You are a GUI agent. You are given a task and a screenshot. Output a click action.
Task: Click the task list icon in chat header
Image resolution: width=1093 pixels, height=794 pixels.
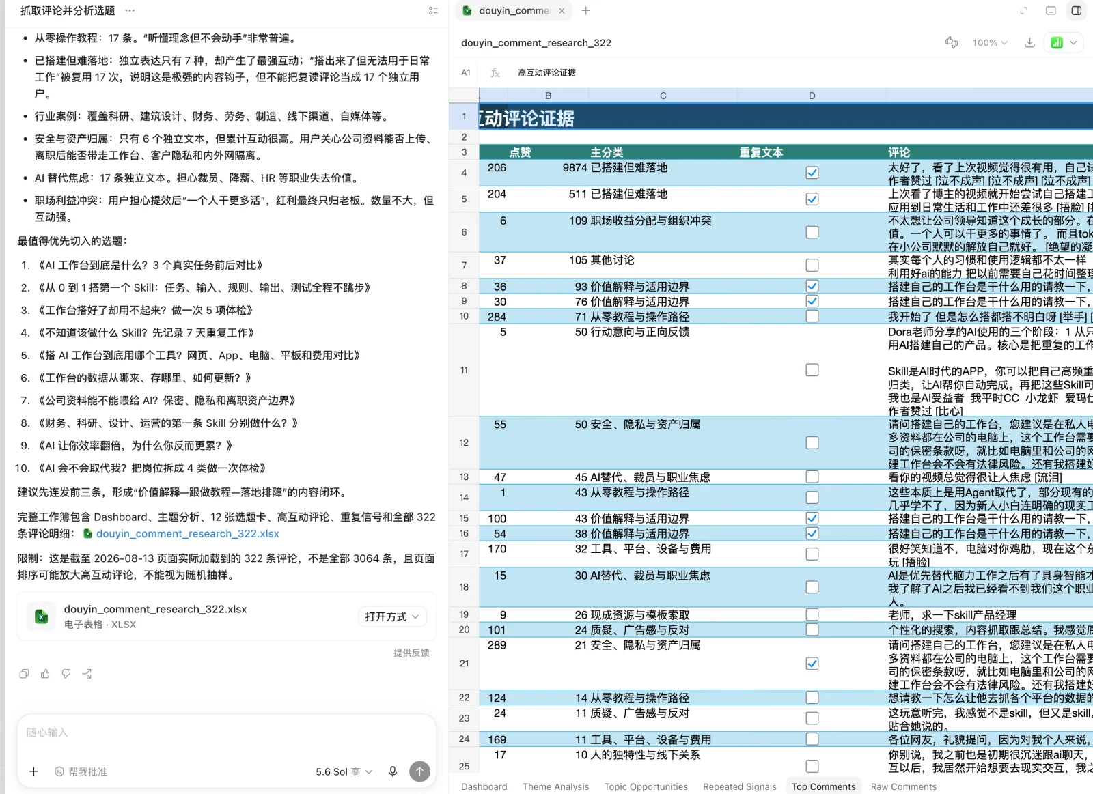(x=433, y=11)
